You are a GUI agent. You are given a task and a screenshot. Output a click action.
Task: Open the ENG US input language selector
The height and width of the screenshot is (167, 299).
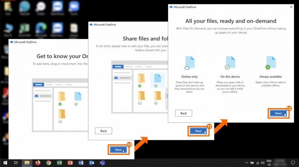pyautogui.click(x=269, y=163)
